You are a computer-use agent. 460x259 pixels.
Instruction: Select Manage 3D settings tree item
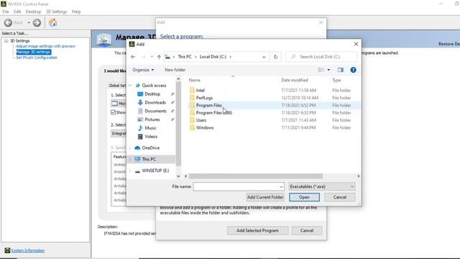34,52
